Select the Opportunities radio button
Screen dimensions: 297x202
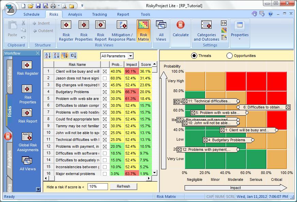229,56
